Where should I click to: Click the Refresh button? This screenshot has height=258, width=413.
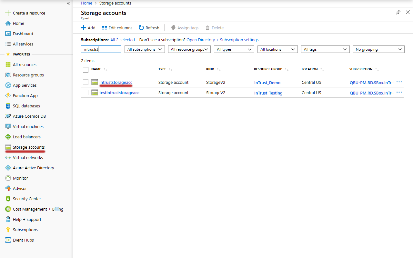point(149,28)
